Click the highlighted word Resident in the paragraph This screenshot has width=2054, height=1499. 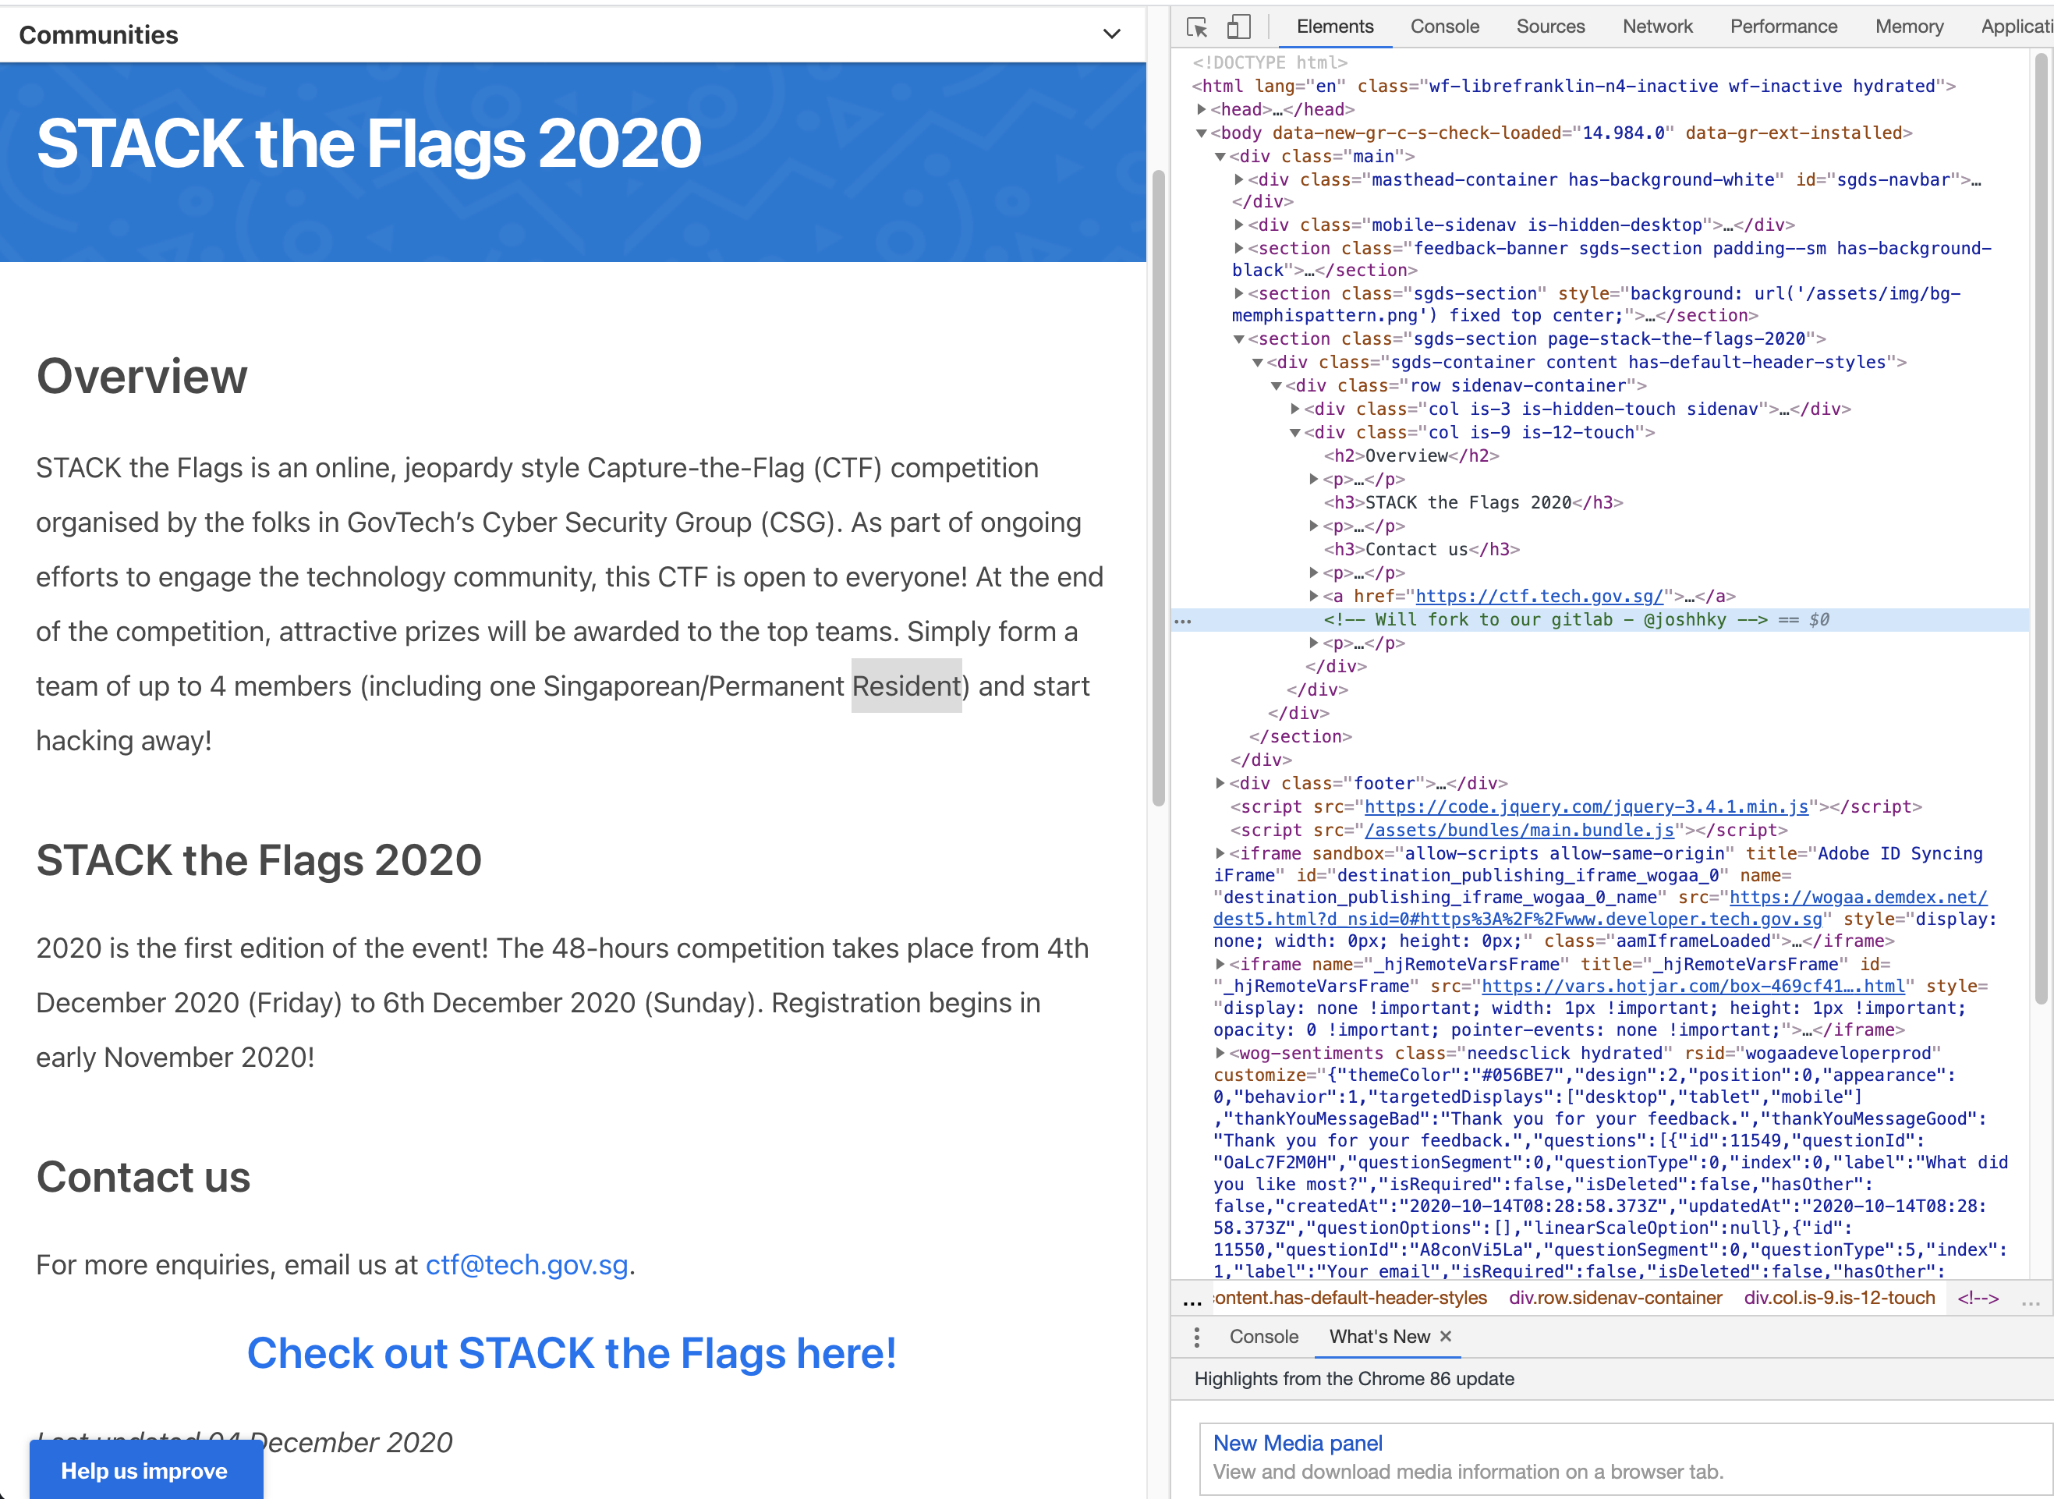click(x=906, y=686)
